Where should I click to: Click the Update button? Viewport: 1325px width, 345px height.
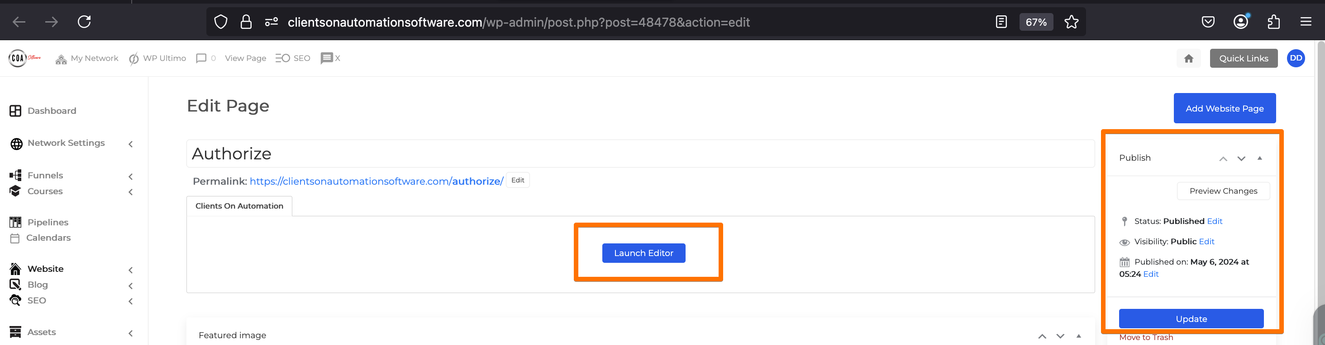(1191, 319)
